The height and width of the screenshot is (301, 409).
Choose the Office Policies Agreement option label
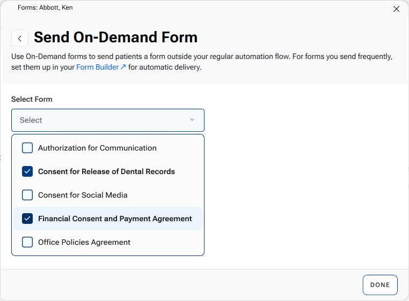coord(84,242)
